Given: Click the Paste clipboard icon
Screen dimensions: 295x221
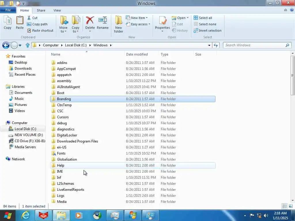Looking at the screenshot, I should [20, 20].
